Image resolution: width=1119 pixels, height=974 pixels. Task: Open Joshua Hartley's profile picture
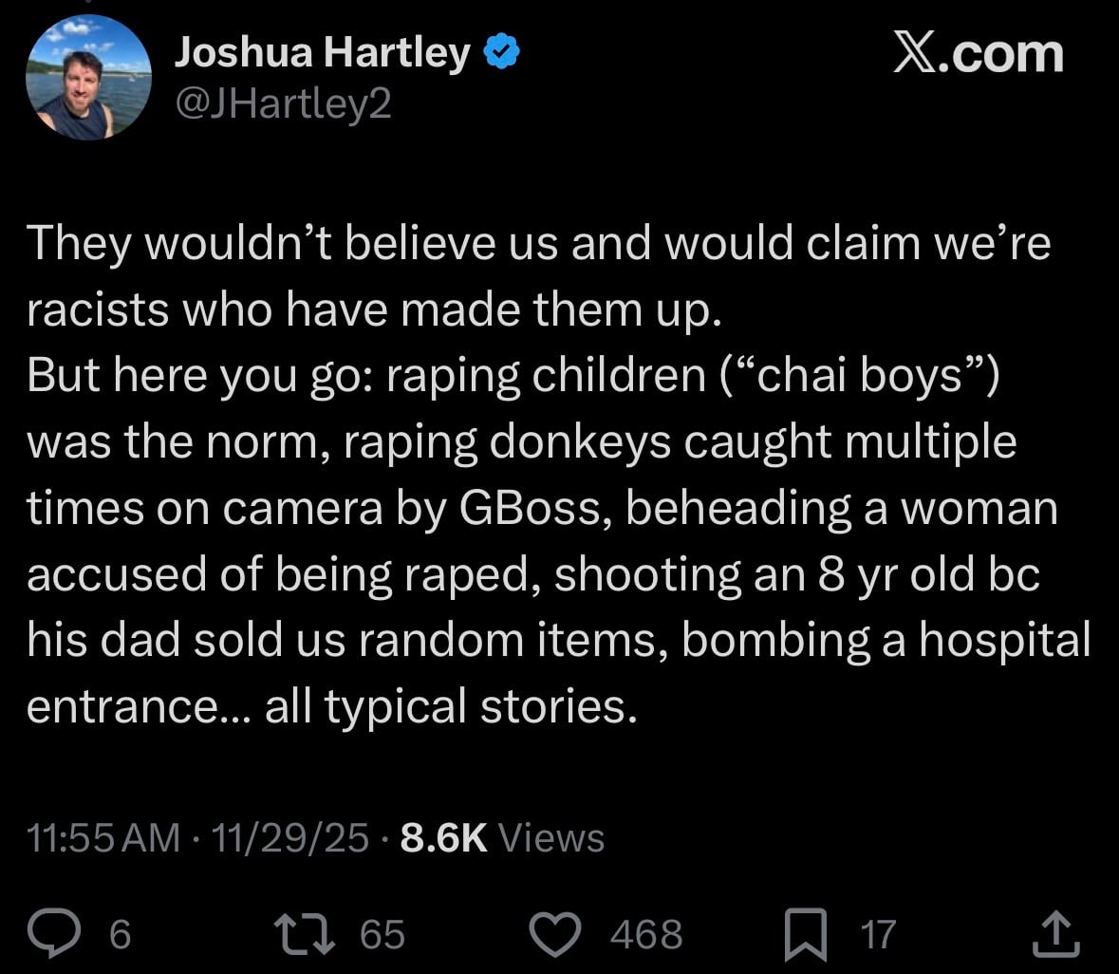pyautogui.click(x=86, y=78)
